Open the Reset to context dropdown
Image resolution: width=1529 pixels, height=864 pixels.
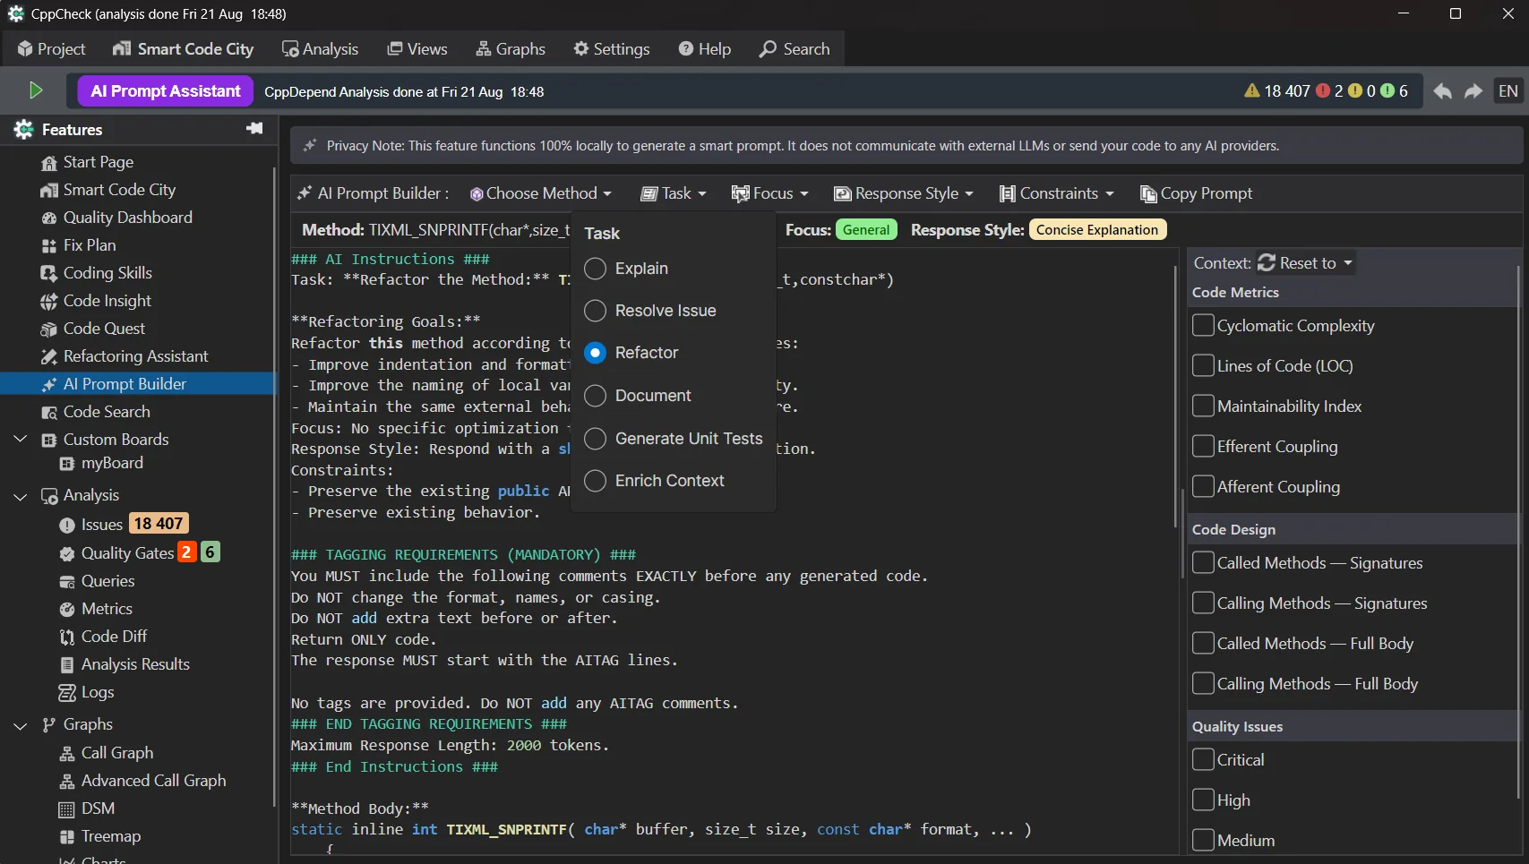[1305, 263]
